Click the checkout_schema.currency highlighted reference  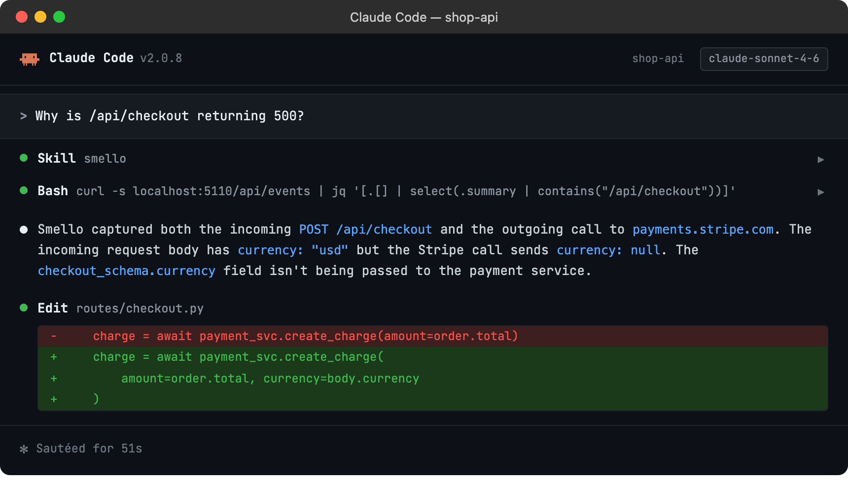pyautogui.click(x=127, y=271)
